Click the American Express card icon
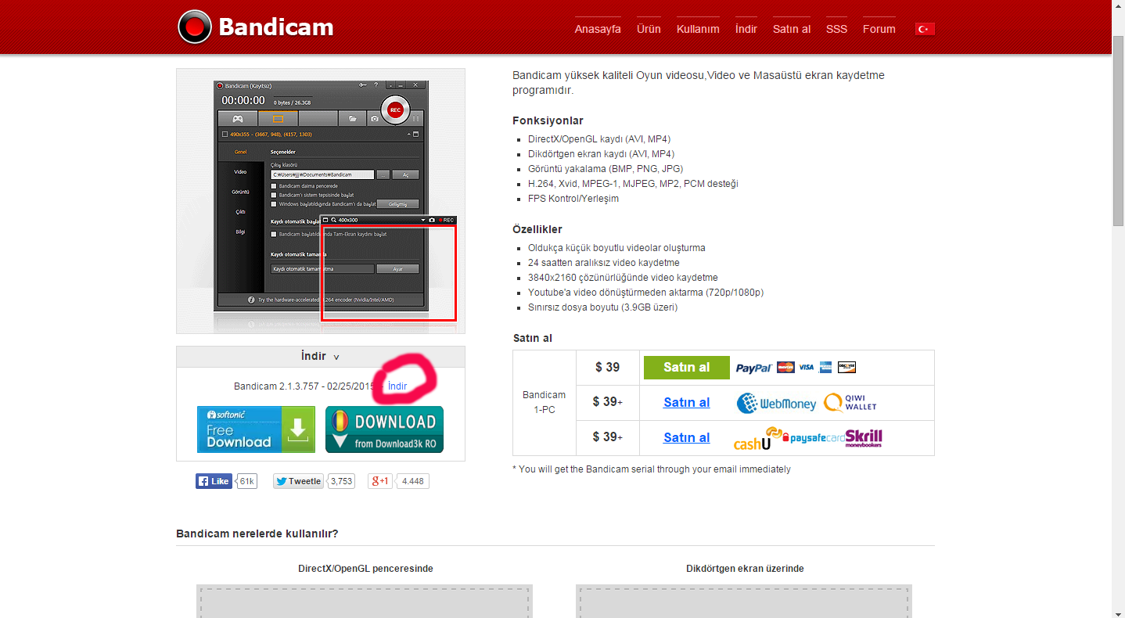The width and height of the screenshot is (1125, 618). [825, 367]
